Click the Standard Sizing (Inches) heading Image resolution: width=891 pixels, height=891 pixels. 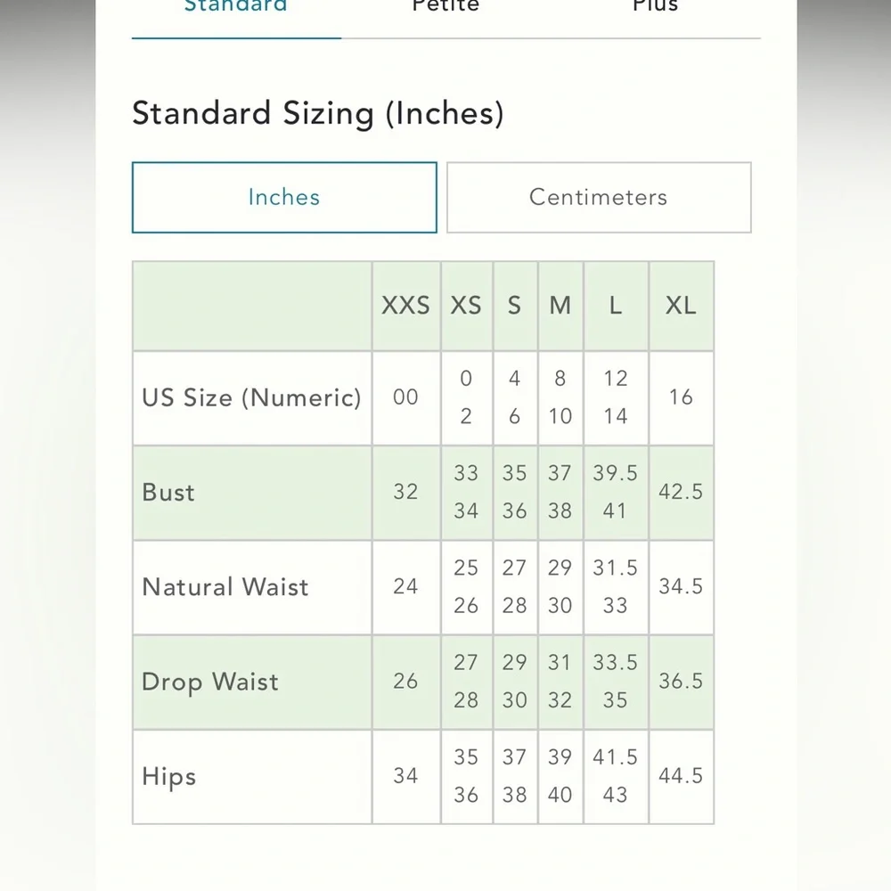pyautogui.click(x=318, y=114)
